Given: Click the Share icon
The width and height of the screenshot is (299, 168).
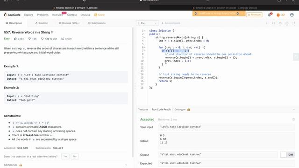Looking at the screenshot, I should pyautogui.click(x=63, y=39).
